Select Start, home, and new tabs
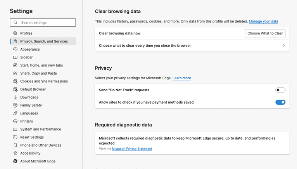This screenshot has width=297, height=169. tap(41, 65)
